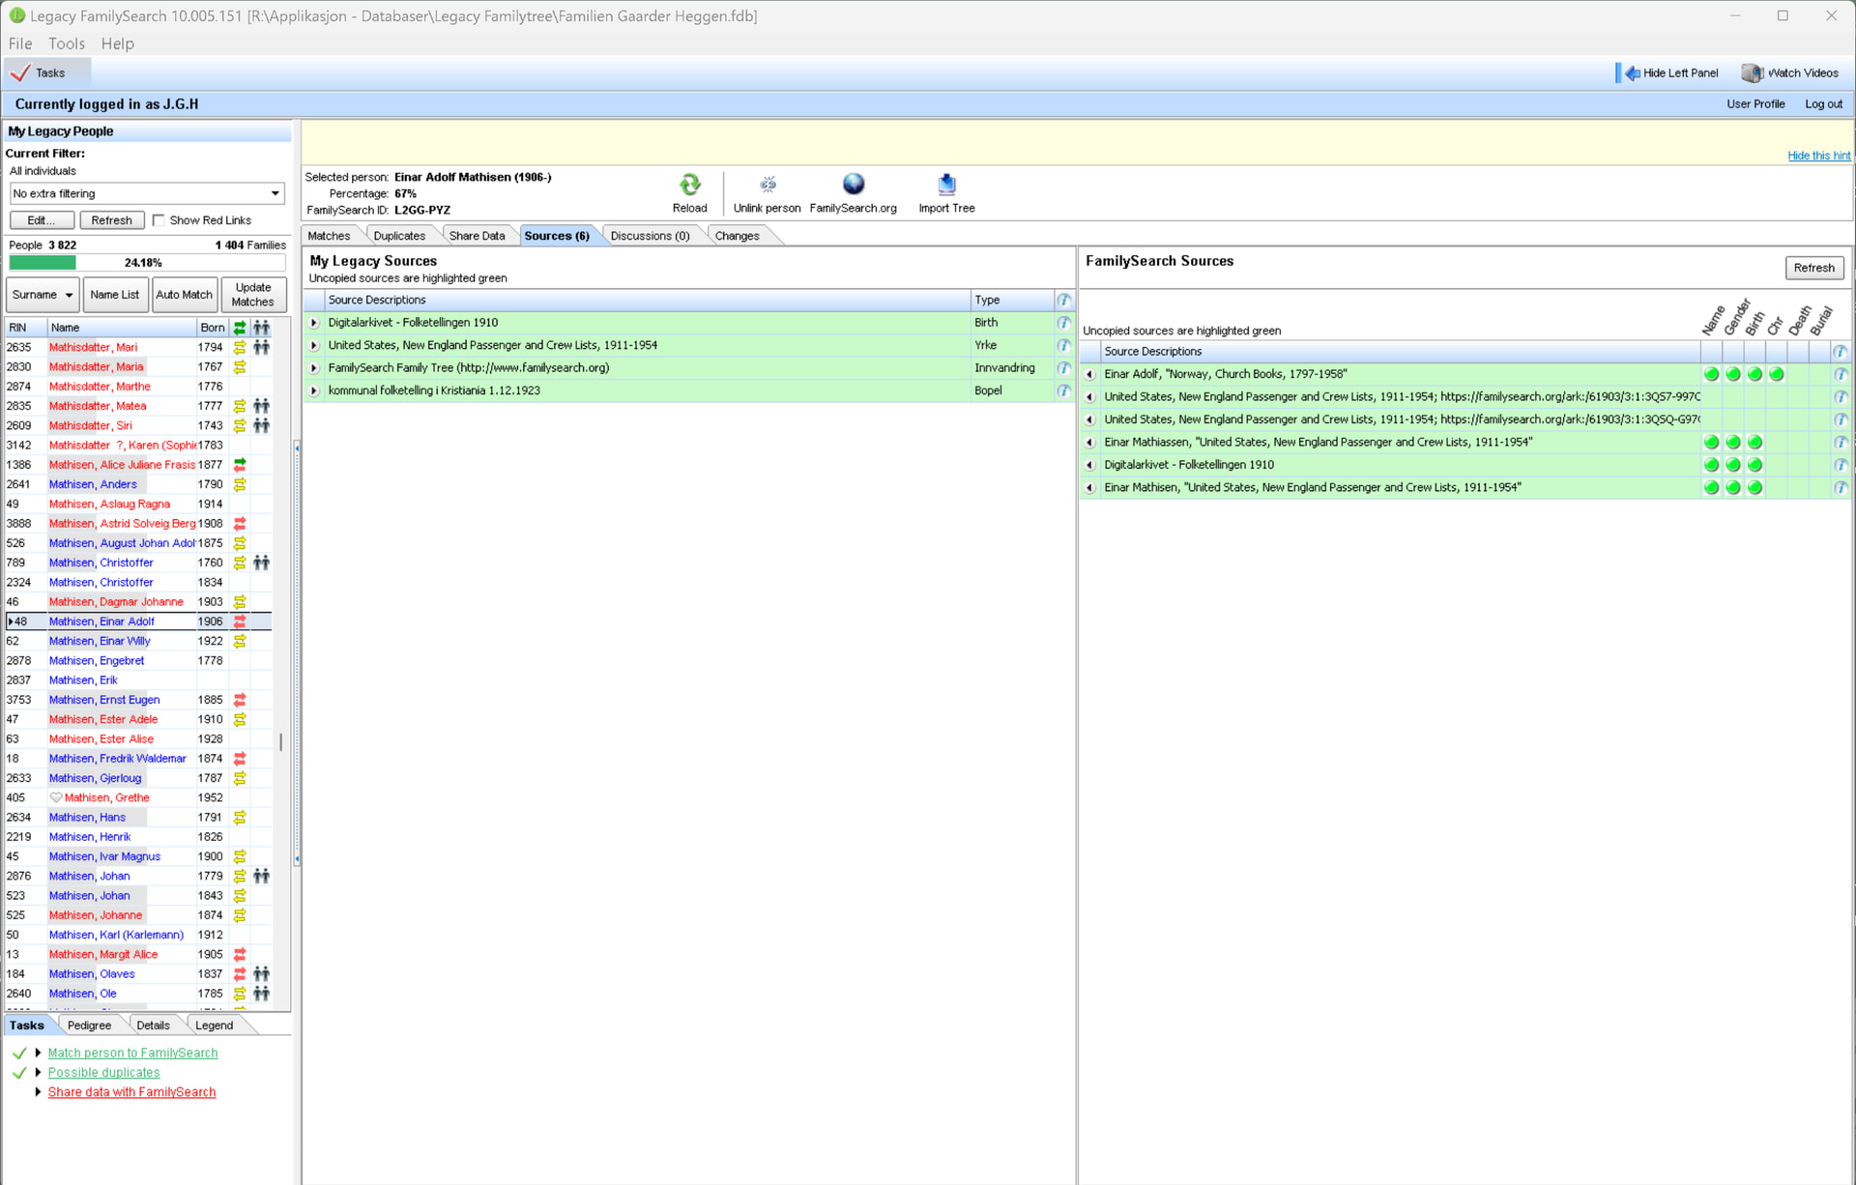Click the Unlink person icon

pos(768,185)
